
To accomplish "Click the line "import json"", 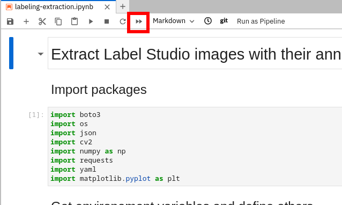I will [x=73, y=133].
